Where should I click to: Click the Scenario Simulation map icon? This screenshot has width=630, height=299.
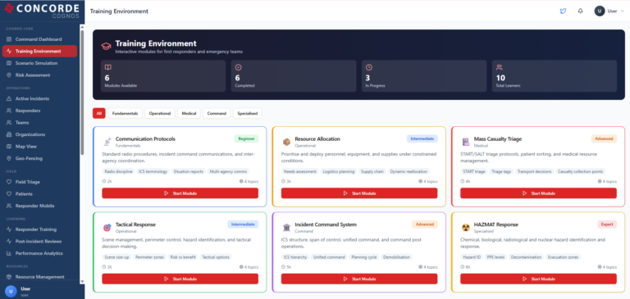pyautogui.click(x=9, y=63)
